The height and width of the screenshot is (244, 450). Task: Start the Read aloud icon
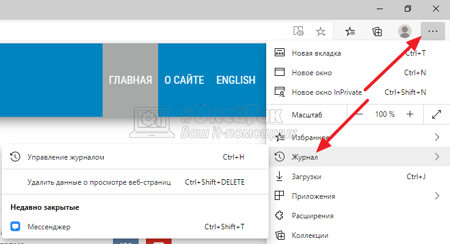click(x=299, y=31)
